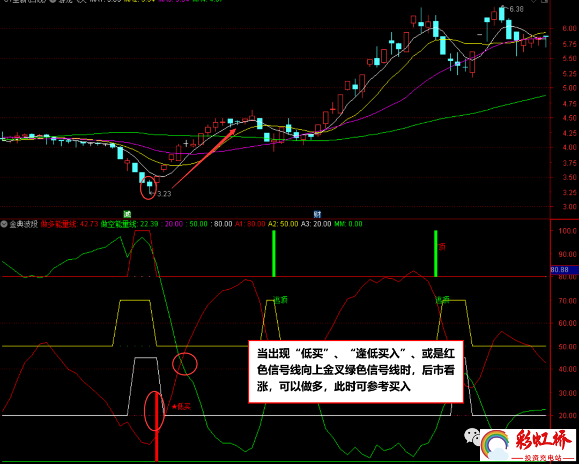Click the white 80.00 value before A1
Viewport: 579px width, 464px height.
(x=223, y=224)
